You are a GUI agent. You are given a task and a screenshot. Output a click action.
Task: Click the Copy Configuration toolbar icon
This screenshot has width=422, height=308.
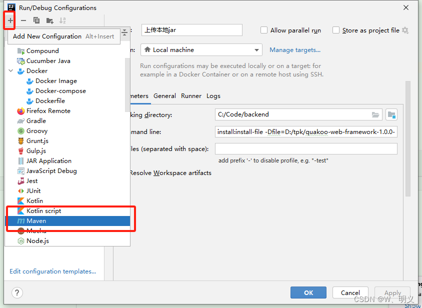pyautogui.click(x=36, y=20)
